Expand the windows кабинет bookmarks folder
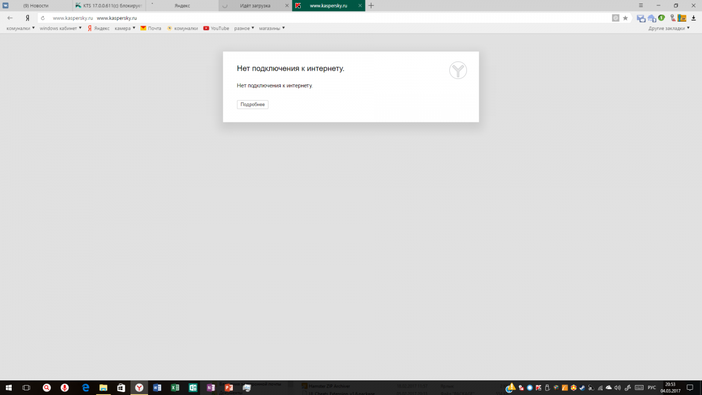 (61, 28)
